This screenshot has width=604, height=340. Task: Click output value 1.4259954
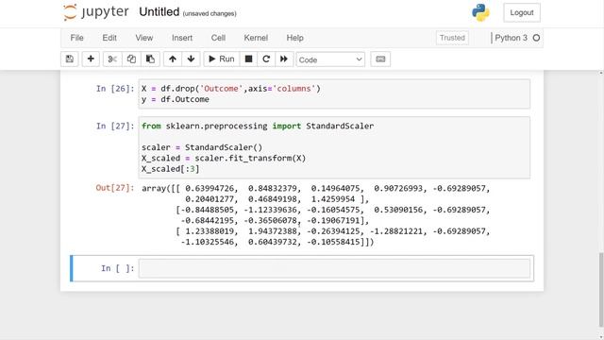(333, 199)
